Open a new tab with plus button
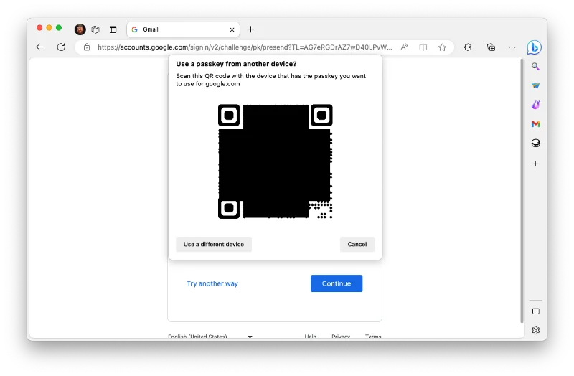The width and height of the screenshot is (574, 376). [250, 29]
